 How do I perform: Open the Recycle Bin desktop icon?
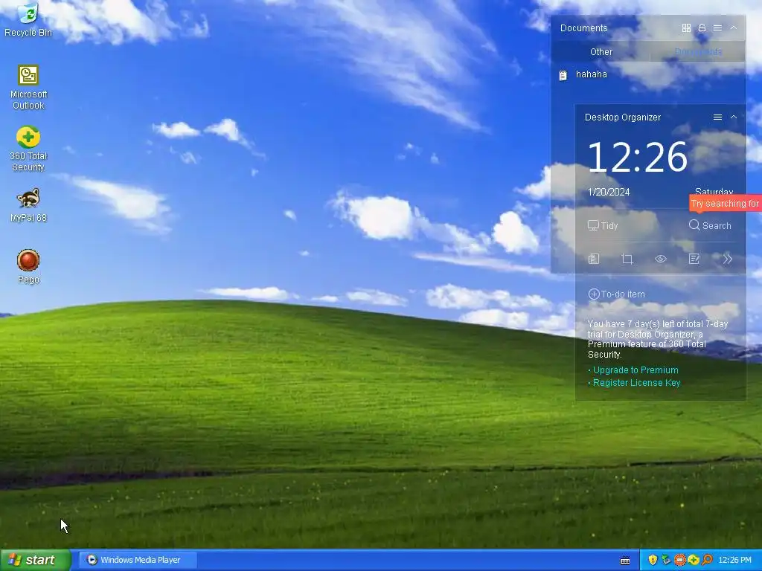(x=28, y=20)
